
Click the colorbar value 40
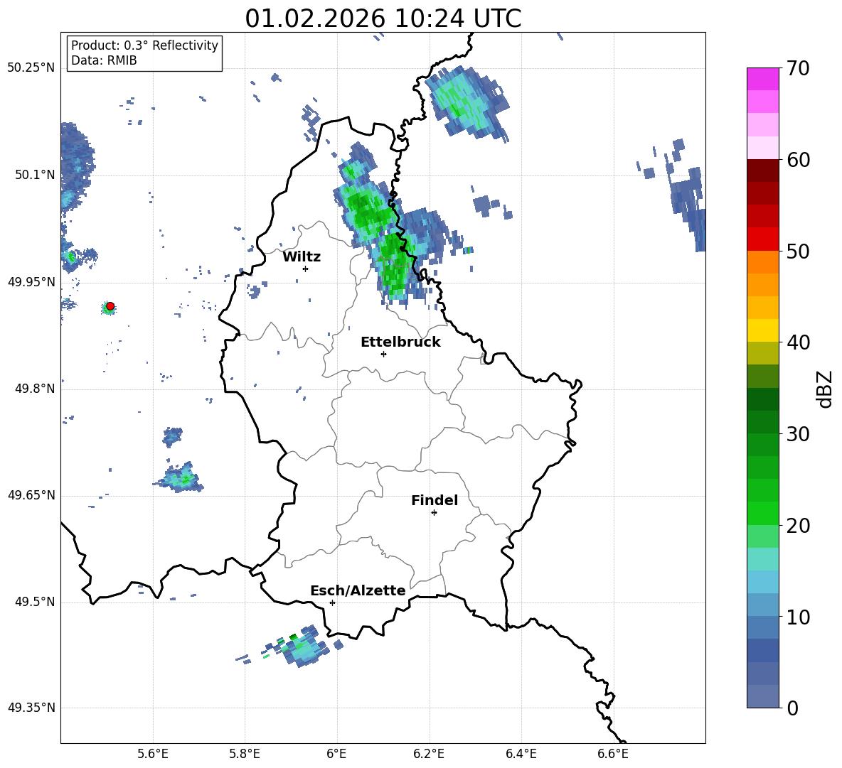(x=797, y=342)
